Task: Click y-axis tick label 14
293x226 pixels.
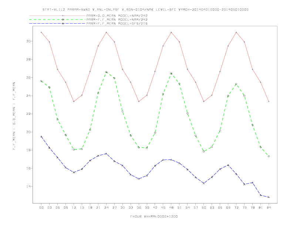Action: [28, 186]
